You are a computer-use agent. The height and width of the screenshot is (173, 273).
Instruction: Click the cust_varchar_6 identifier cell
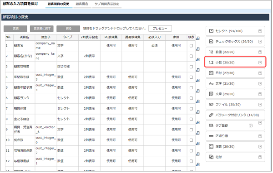click(x=46, y=130)
